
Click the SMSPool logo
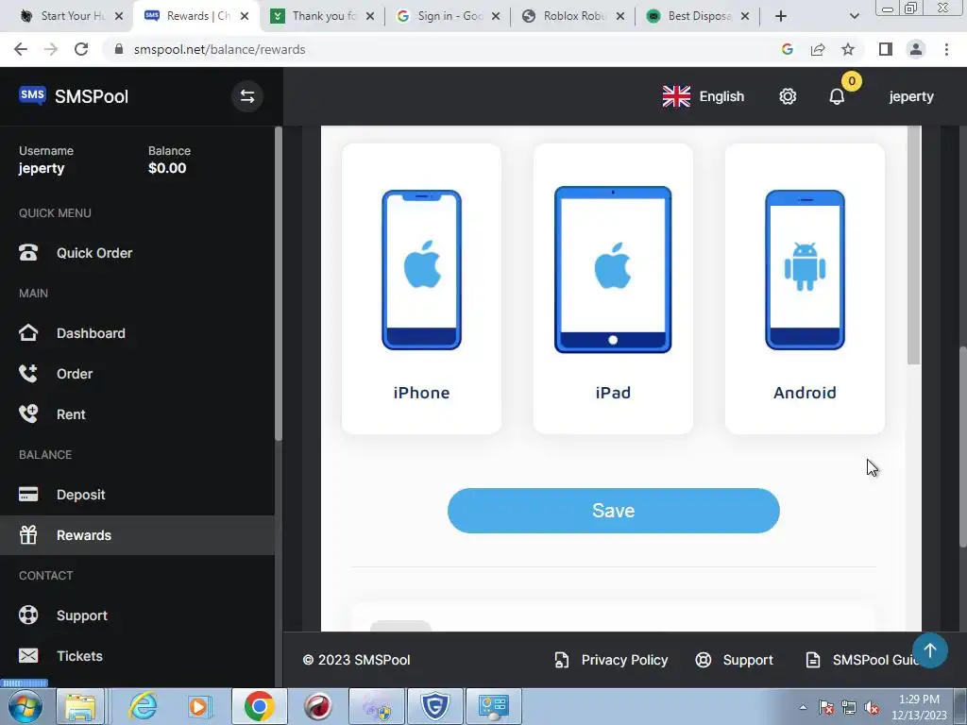click(x=74, y=96)
